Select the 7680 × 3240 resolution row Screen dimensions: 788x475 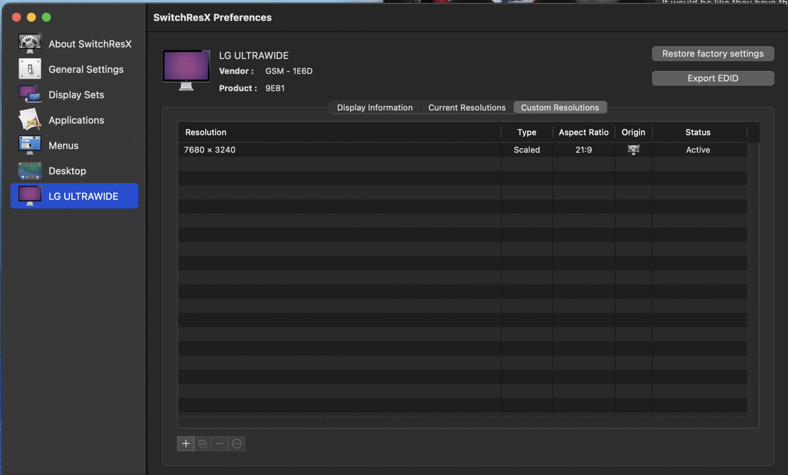339,150
